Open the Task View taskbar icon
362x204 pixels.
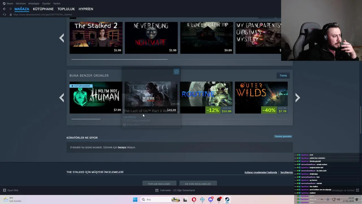click(x=185, y=199)
